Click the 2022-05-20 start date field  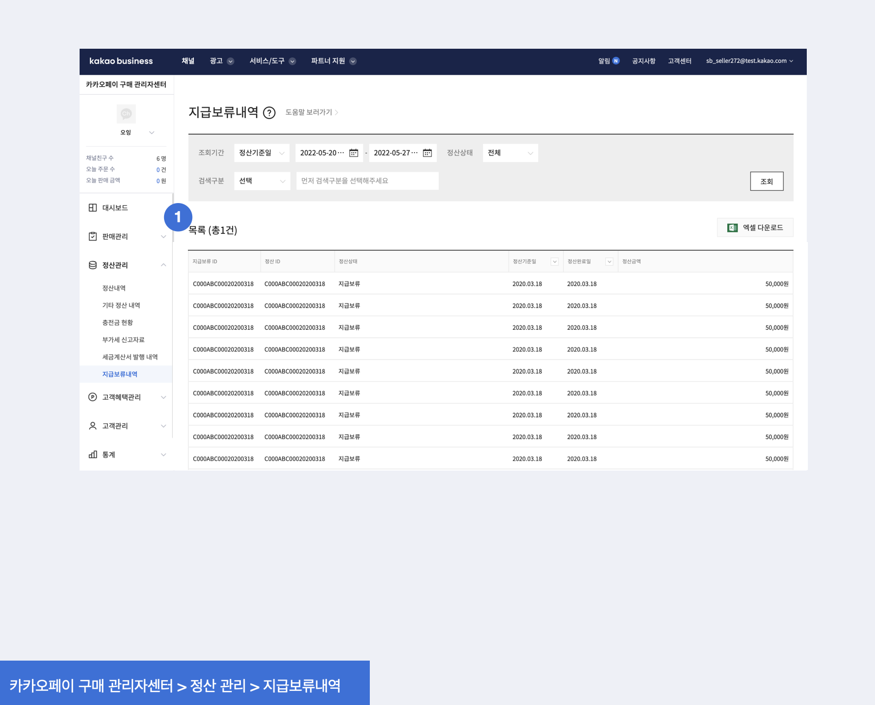329,153
